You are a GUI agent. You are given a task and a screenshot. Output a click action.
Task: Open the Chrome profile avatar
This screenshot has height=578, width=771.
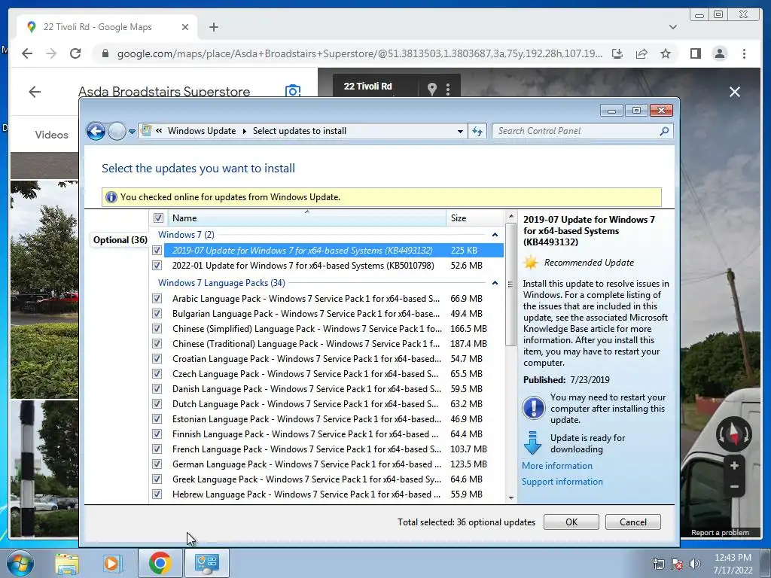click(x=719, y=53)
